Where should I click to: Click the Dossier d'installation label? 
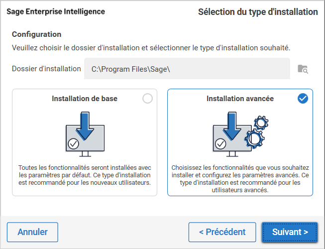point(46,69)
